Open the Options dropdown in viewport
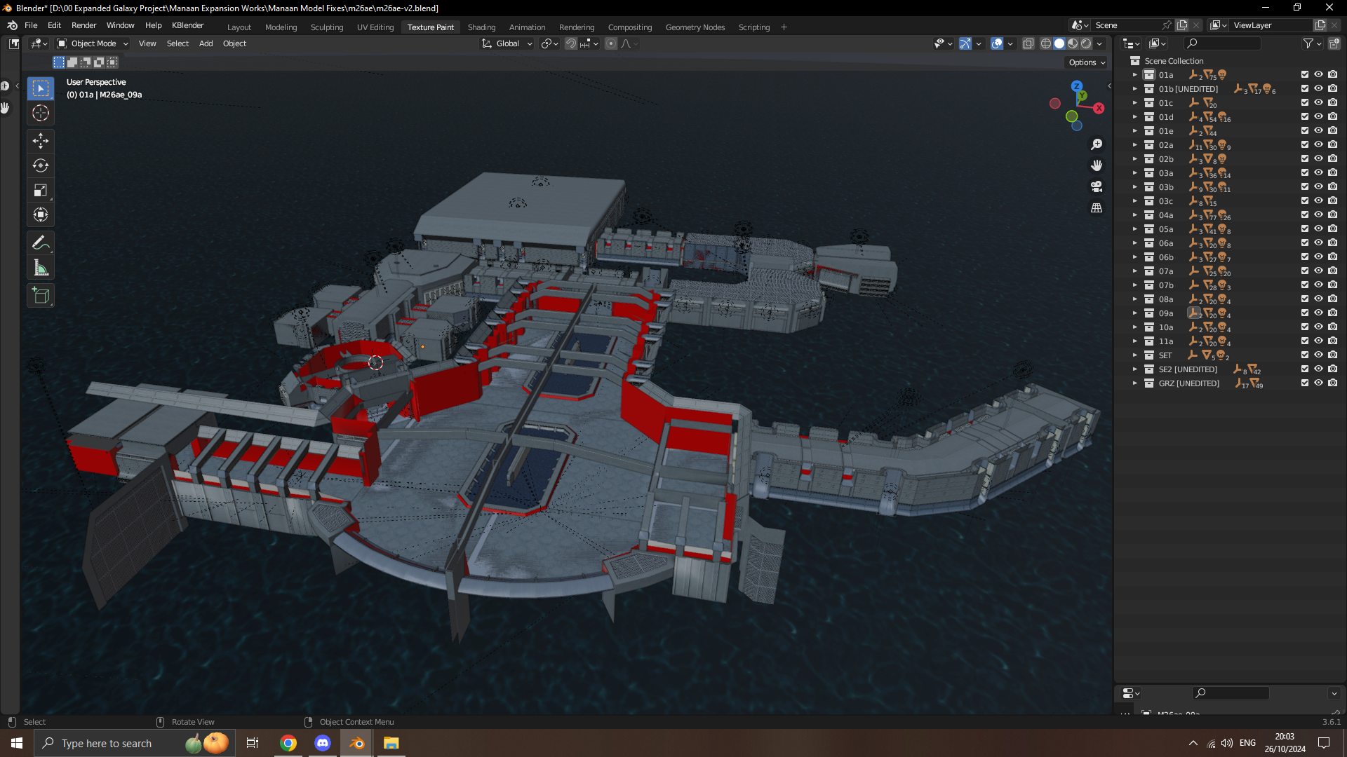The height and width of the screenshot is (757, 1347). 1087,62
